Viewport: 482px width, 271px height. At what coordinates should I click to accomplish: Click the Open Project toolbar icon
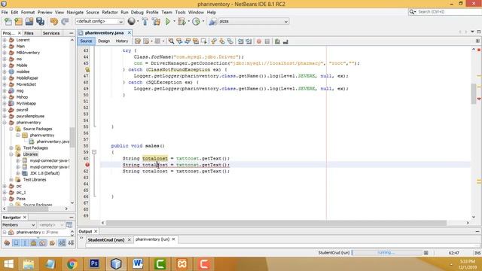[29, 21]
